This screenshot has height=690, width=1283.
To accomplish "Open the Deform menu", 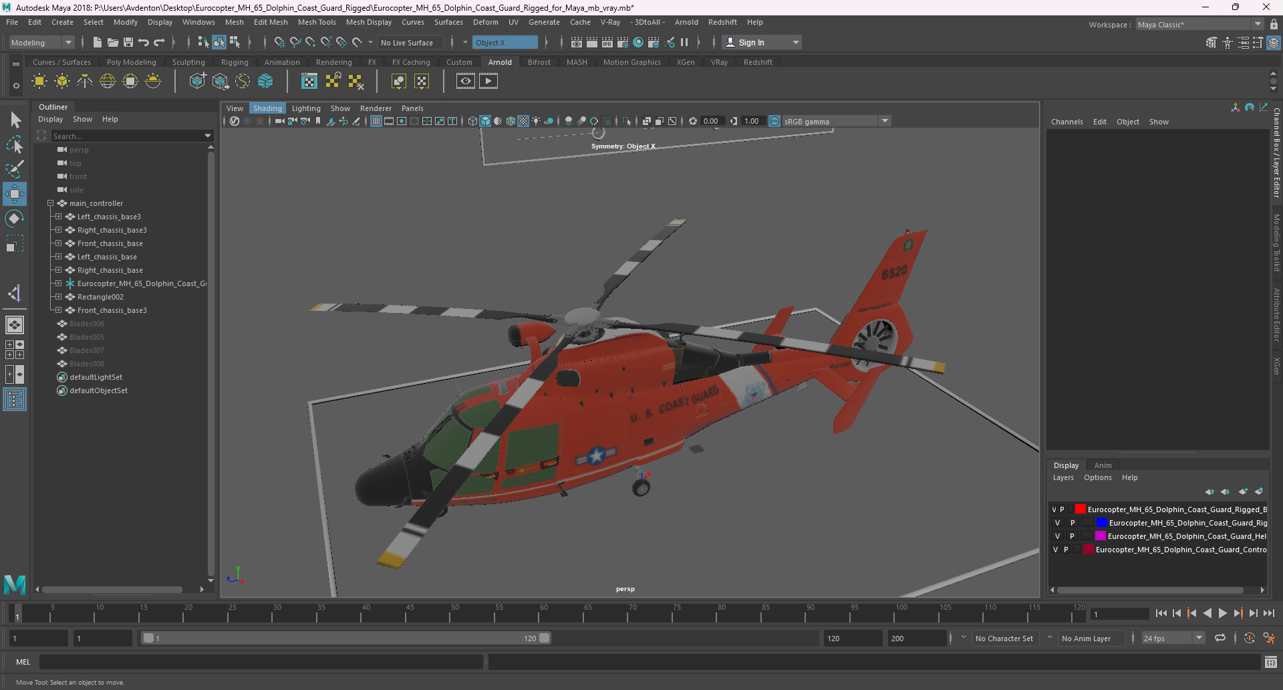I will (486, 22).
